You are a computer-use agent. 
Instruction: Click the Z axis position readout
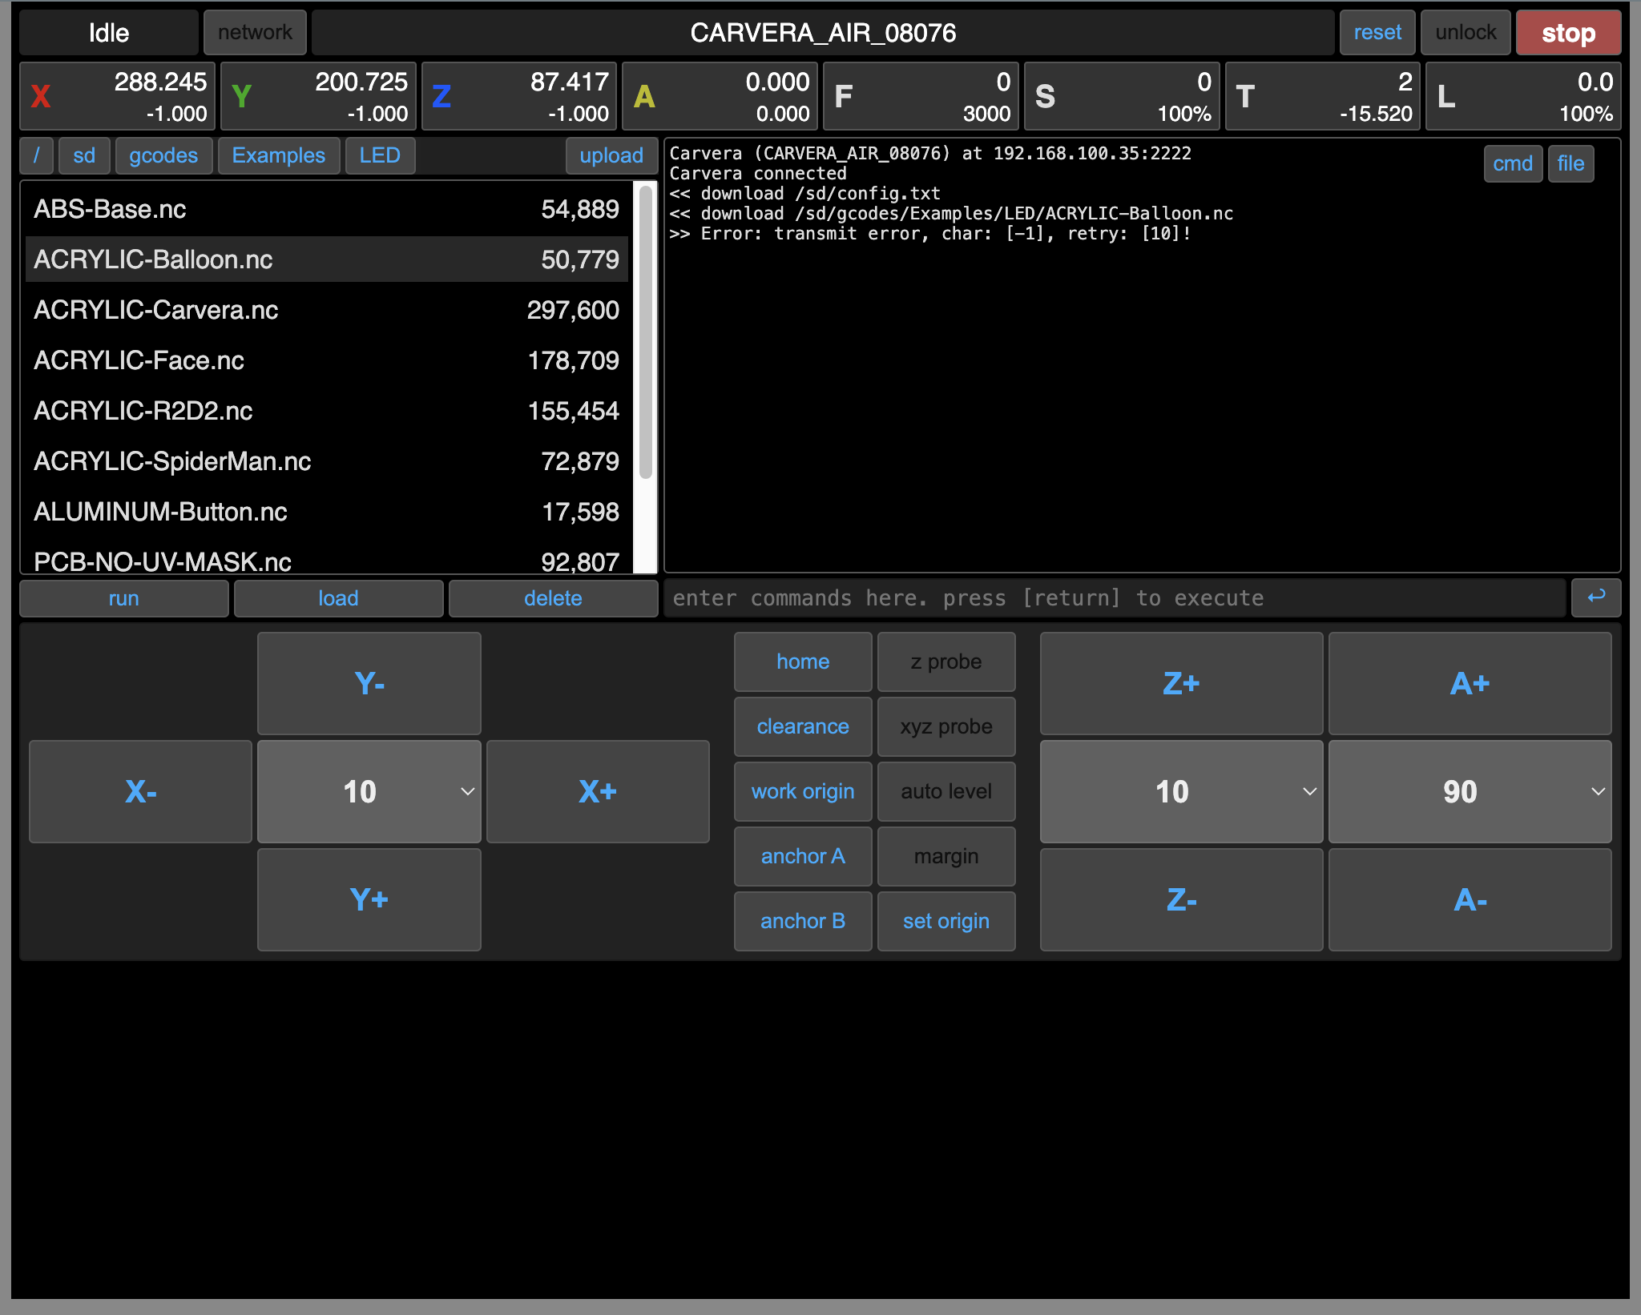click(x=519, y=96)
